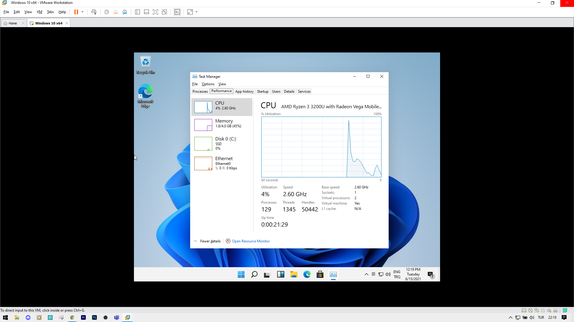Image resolution: width=574 pixels, height=322 pixels.
Task: Select Disk 0 (C:) in sidebar
Action: 222,143
